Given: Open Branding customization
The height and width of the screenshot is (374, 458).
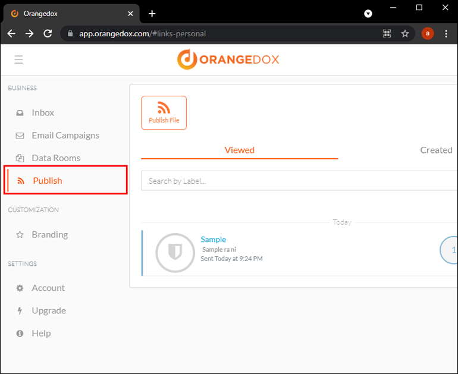Looking at the screenshot, I should (x=49, y=235).
